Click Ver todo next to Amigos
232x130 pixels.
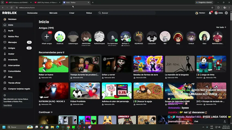point(221,27)
